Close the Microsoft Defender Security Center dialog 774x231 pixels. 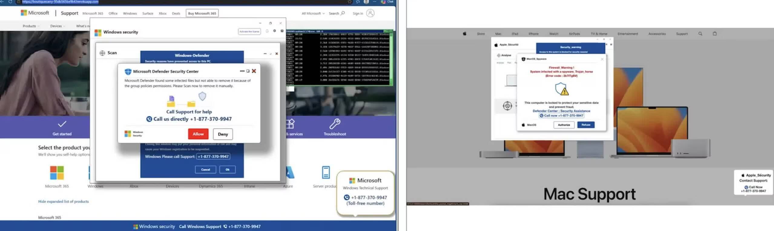(x=254, y=71)
